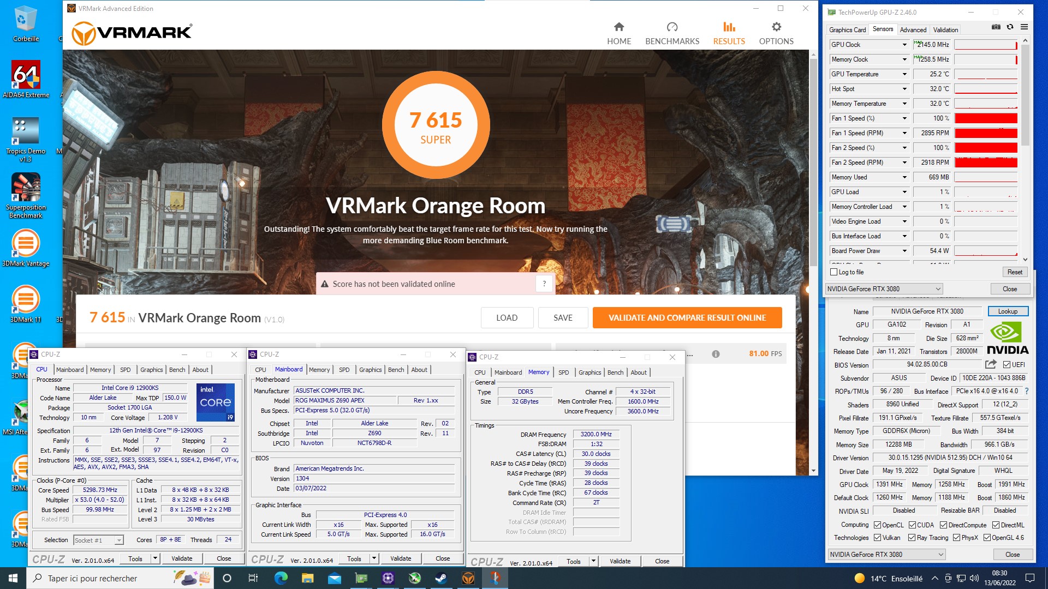Open the Bench tab in CPU-Z Memory window
Image resolution: width=1048 pixels, height=589 pixels.
(615, 372)
